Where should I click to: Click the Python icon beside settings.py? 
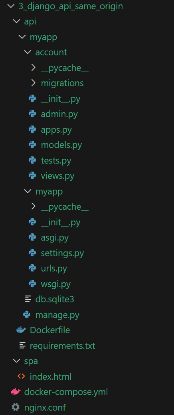pyautogui.click(x=32, y=253)
